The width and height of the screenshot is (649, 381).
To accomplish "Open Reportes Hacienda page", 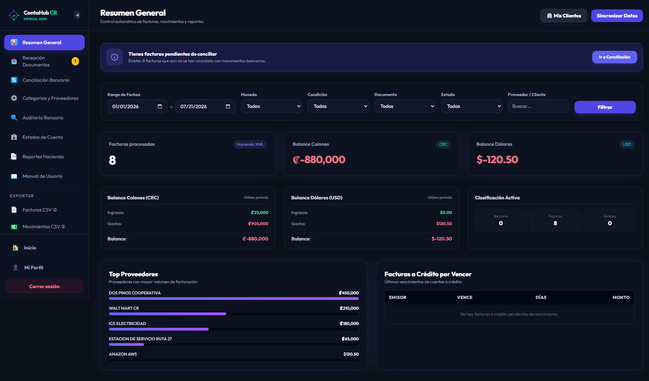I will 44,157.
